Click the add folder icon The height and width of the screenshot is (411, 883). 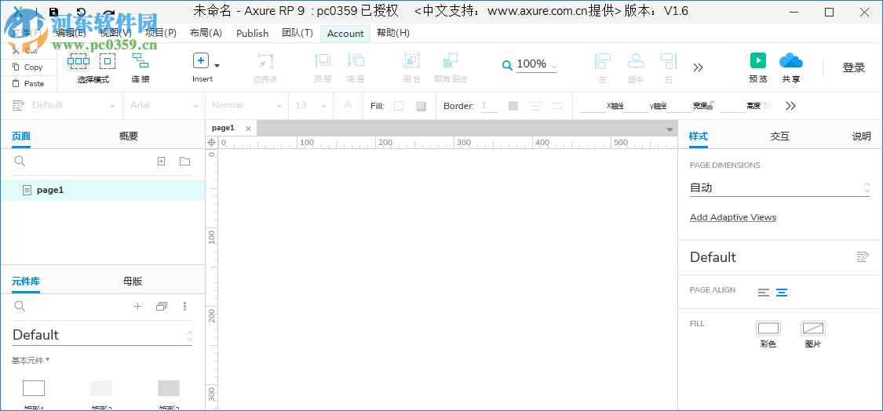(x=184, y=162)
